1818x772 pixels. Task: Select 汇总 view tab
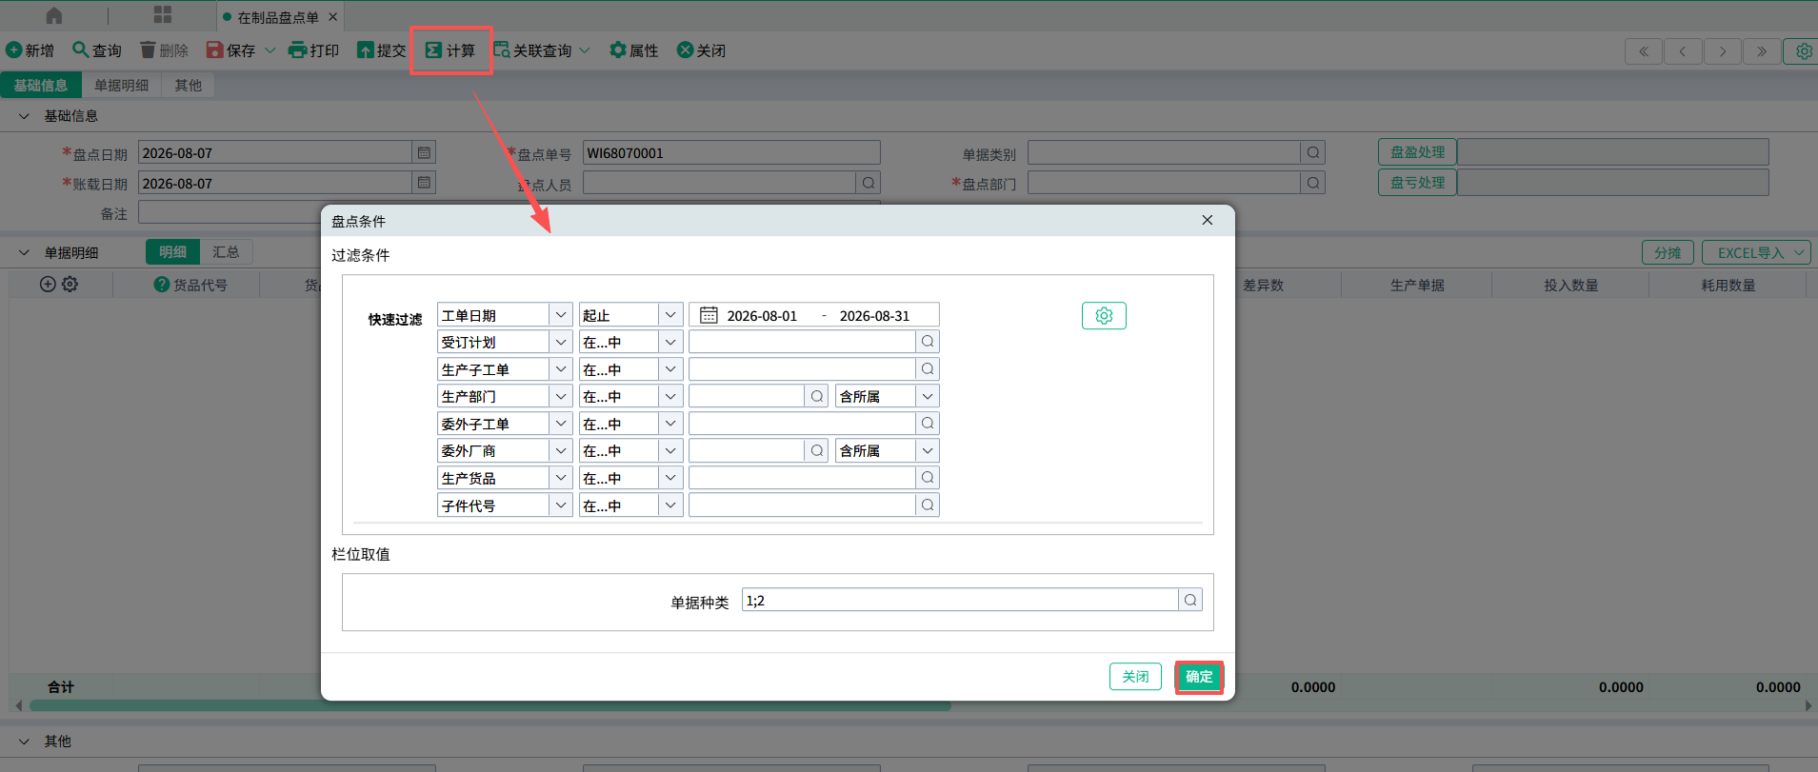point(226,251)
